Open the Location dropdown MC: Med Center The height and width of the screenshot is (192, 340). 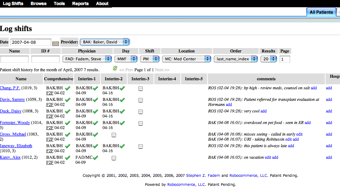pyautogui.click(x=186, y=59)
